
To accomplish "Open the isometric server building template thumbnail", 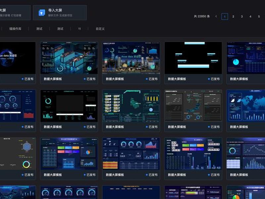I will [x=69, y=58].
